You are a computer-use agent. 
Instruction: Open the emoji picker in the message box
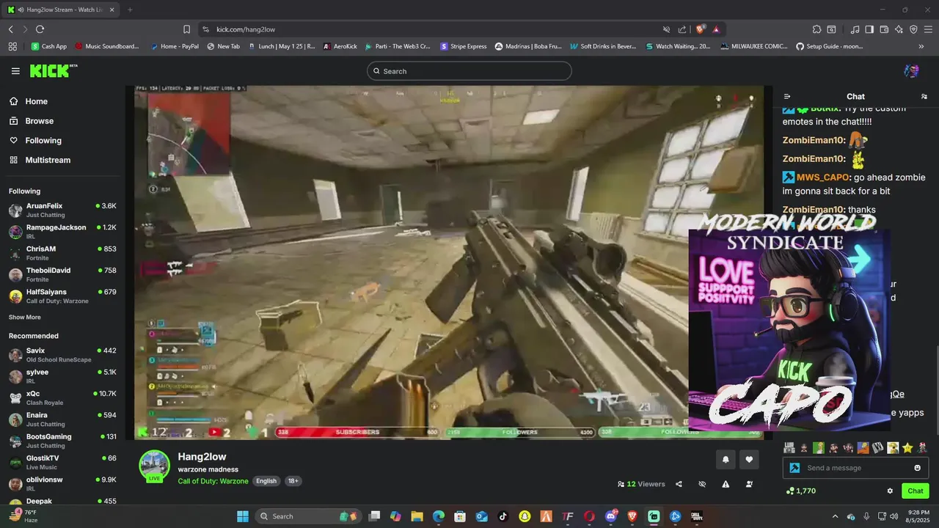[918, 468]
